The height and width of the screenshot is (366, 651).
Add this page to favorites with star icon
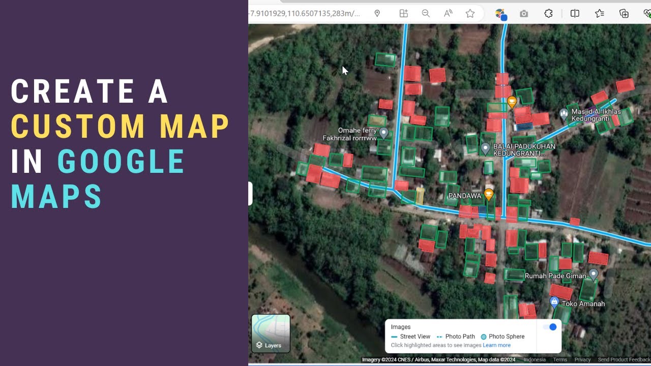click(x=470, y=13)
